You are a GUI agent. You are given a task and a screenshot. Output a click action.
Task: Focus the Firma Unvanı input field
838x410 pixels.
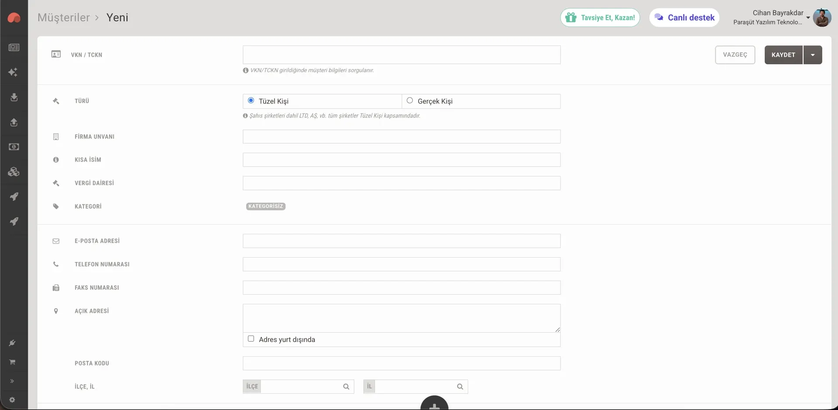[x=402, y=137]
